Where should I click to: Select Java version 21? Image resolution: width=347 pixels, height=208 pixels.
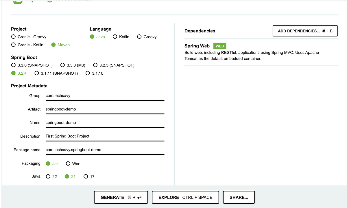click(x=70, y=176)
